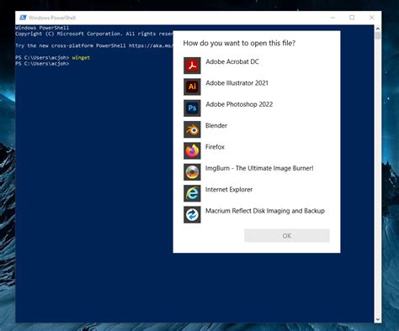The width and height of the screenshot is (399, 331).
Task: Click the PowerShell title bar icon
Action: pos(23,18)
